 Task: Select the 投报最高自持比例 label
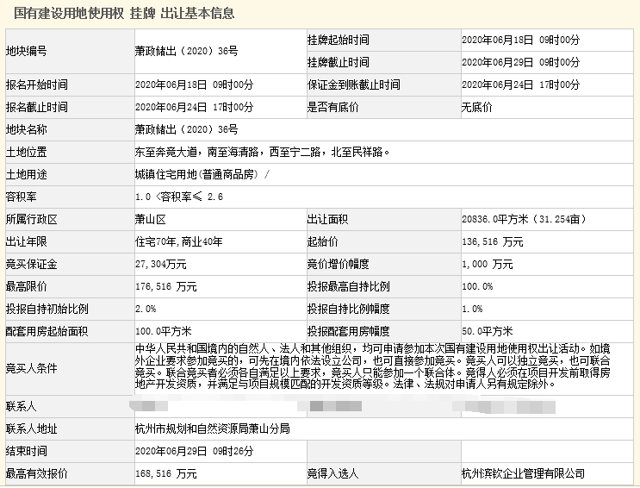(349, 286)
